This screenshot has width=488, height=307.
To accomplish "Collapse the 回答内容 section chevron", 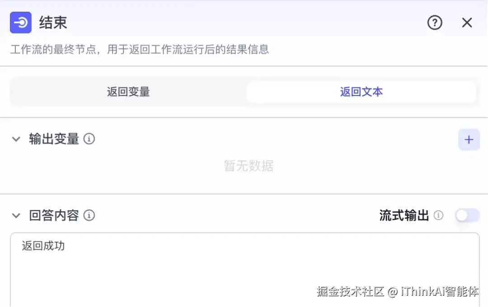I will pyautogui.click(x=16, y=216).
